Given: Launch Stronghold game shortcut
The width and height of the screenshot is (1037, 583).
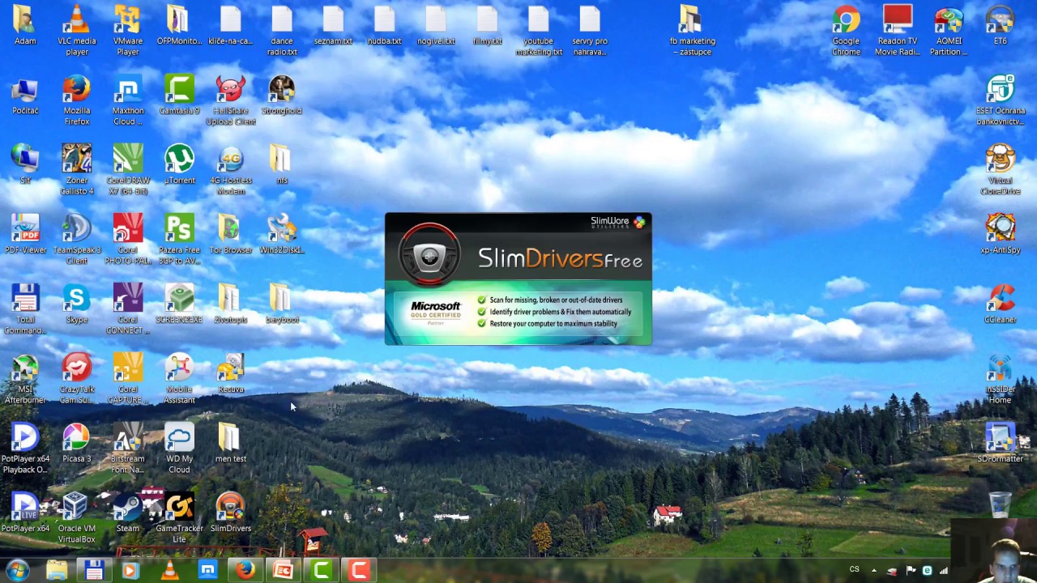Looking at the screenshot, I should point(282,96).
